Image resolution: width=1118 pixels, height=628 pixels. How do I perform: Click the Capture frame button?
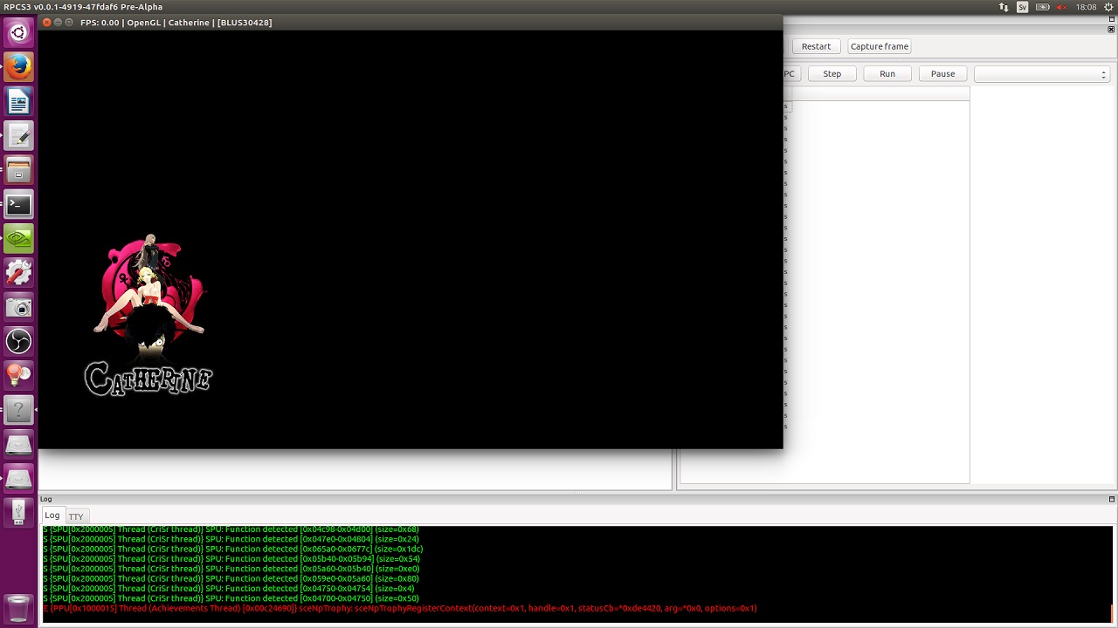pos(879,46)
